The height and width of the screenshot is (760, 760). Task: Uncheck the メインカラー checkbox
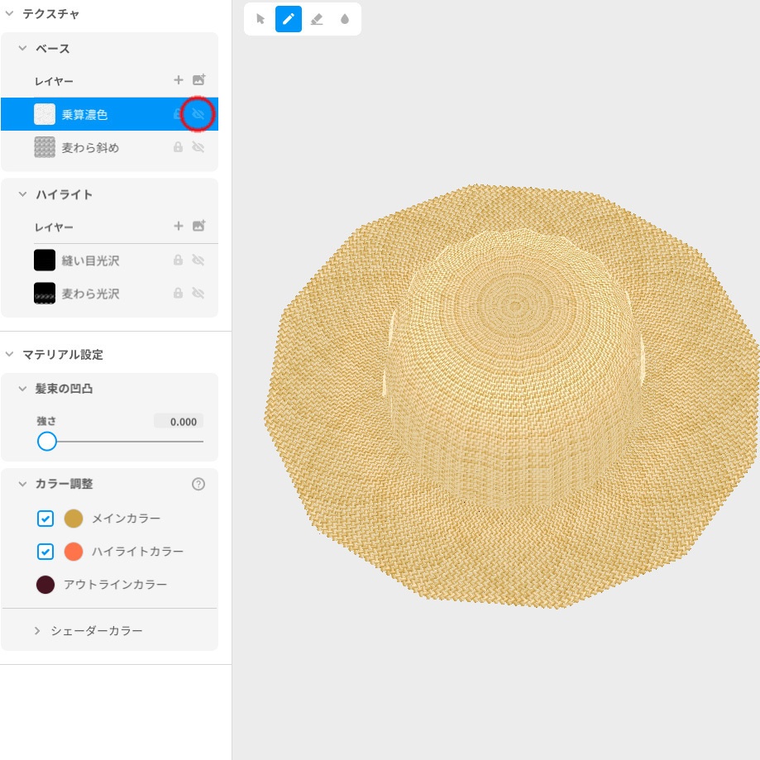(45, 519)
